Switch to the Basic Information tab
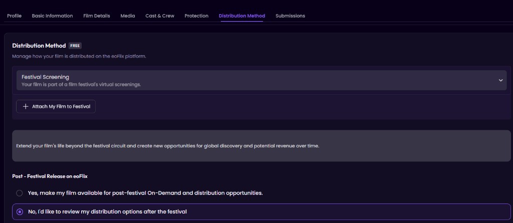Screen dimensions: 513x223 (x=52, y=16)
